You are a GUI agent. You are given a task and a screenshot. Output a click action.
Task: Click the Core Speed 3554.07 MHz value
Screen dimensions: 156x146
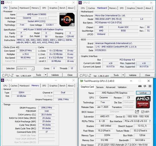(26, 51)
